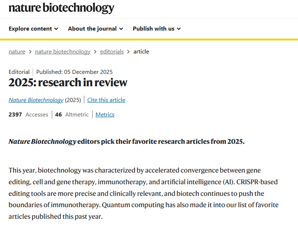298x225 pixels.
Task: Expand the About the journal dropdown arrow
Action: pyautogui.click(x=121, y=29)
